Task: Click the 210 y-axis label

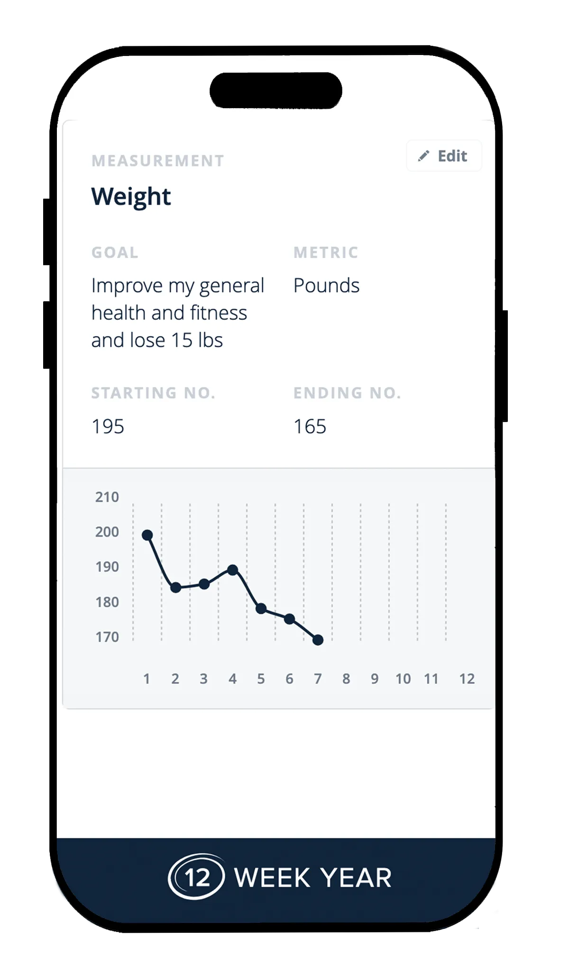Action: (x=107, y=497)
